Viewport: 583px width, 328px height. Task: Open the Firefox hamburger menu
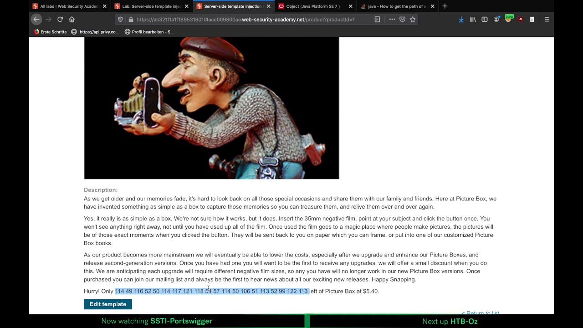click(x=547, y=20)
